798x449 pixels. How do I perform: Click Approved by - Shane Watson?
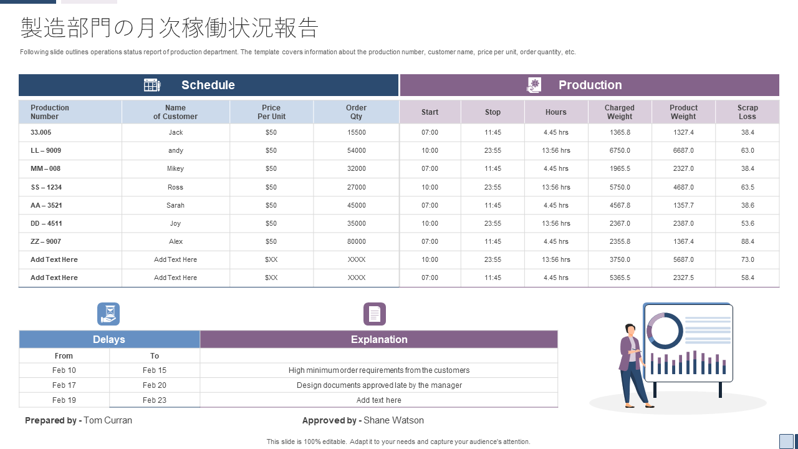pos(363,420)
